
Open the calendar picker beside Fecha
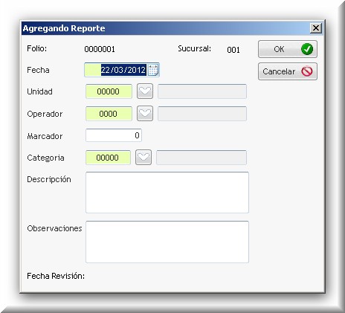tap(153, 70)
